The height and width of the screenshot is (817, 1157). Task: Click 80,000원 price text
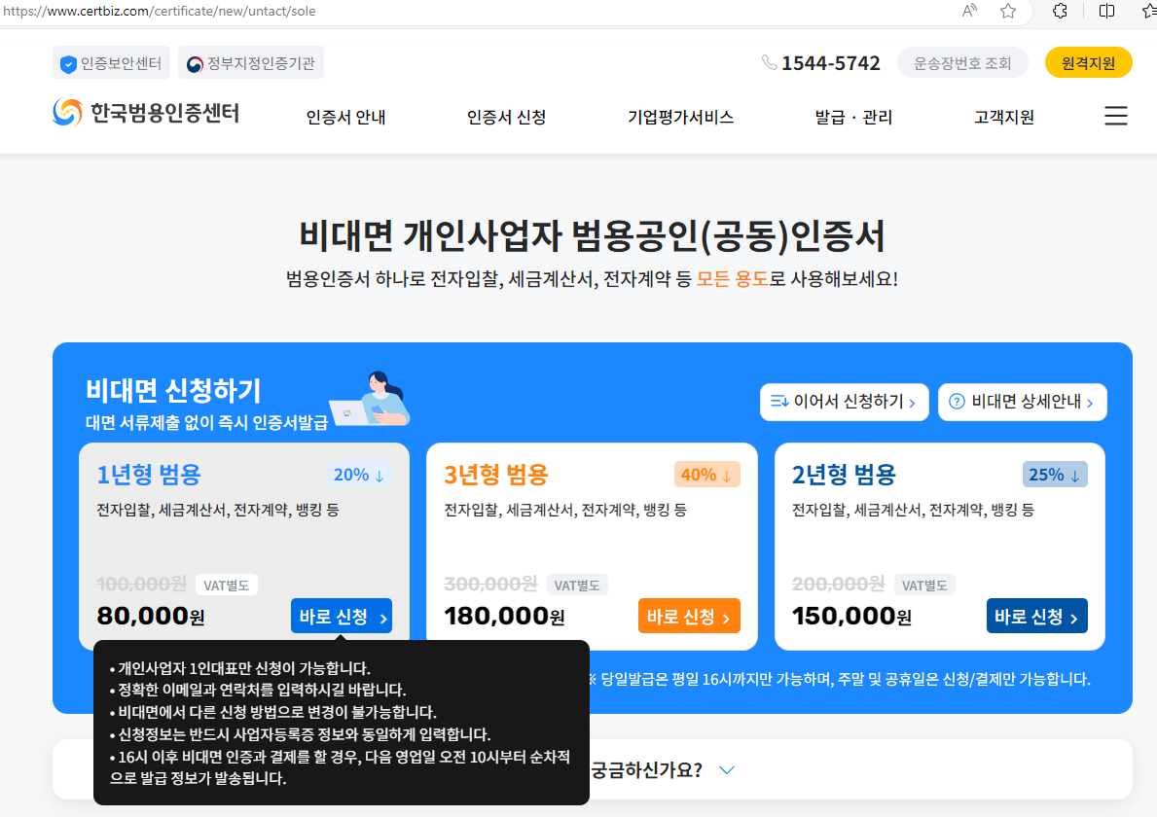tap(151, 616)
